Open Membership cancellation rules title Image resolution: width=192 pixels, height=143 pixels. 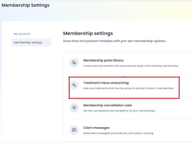[x=108, y=105]
